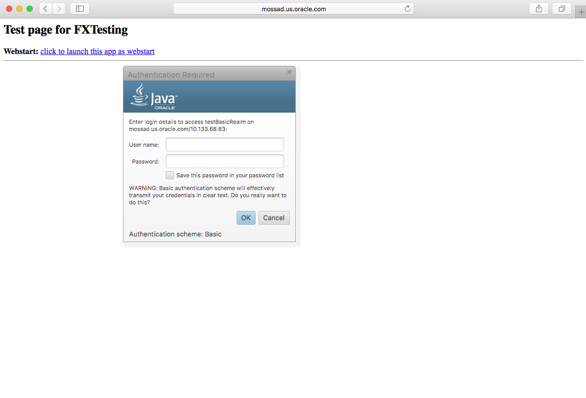Focus the Password input field
This screenshot has width=586, height=398.
pos(224,162)
